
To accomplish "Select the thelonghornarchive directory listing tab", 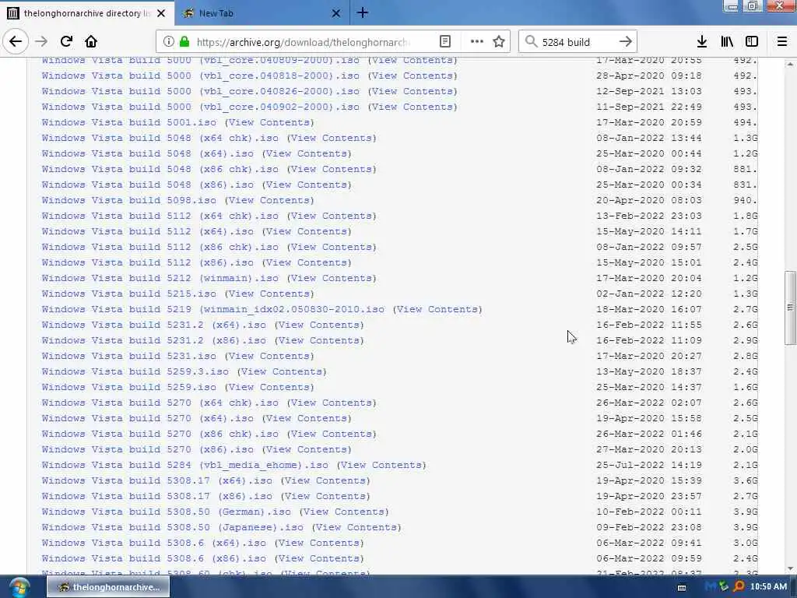I will (x=87, y=13).
